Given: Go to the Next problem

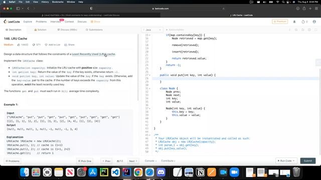Looking at the screenshot, I should pos(133,161).
